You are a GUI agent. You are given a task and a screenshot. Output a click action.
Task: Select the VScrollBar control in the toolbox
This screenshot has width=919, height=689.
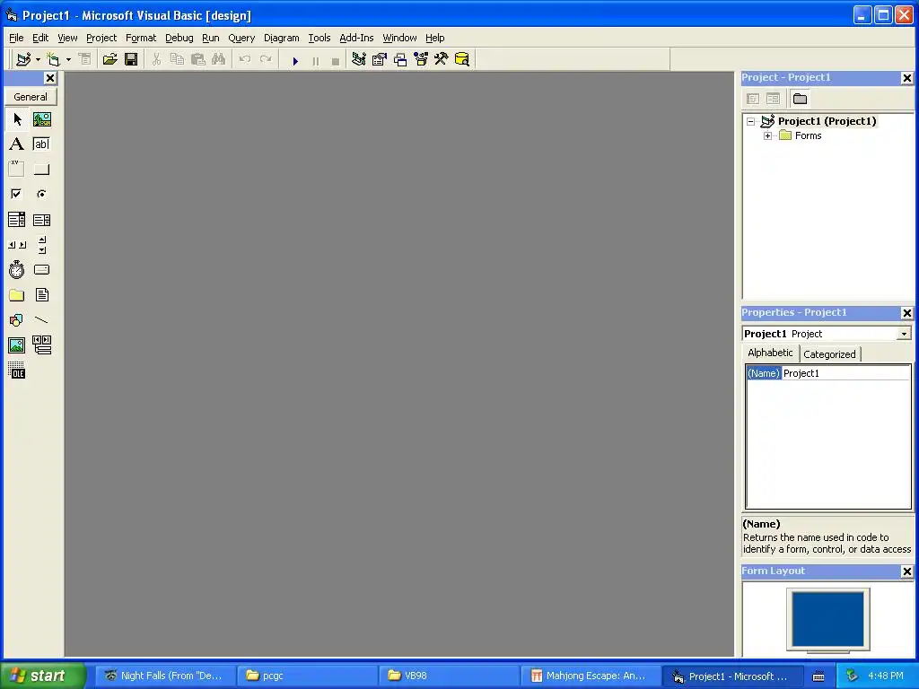41,245
